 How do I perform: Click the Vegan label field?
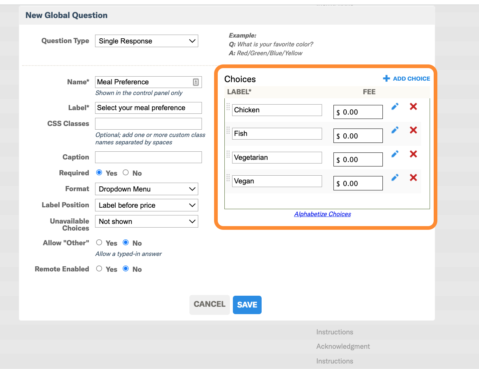tap(277, 181)
